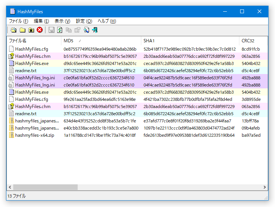Open the ファイル (F) menu
Image resolution: width=275 pixels, height=207 pixels.
pyautogui.click(x=19, y=21)
